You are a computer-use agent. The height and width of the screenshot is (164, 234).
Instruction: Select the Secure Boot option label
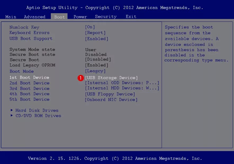pos(24,60)
